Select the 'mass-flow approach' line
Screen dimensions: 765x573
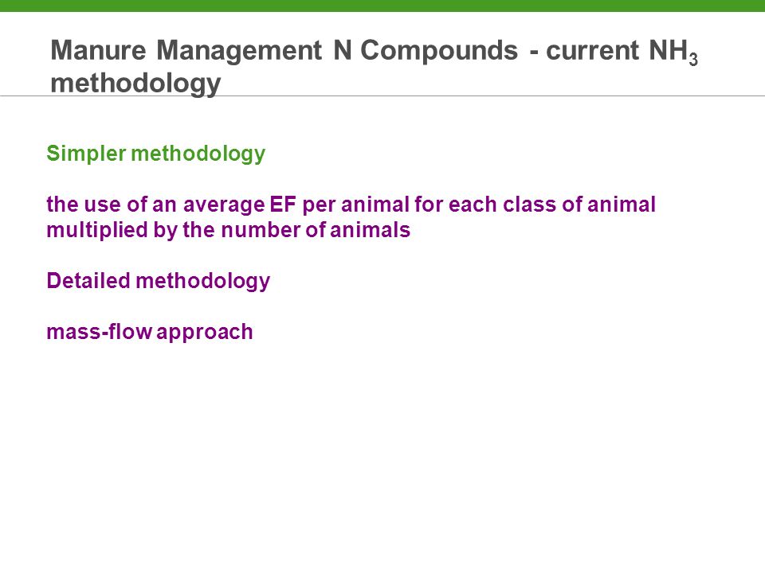click(x=150, y=333)
